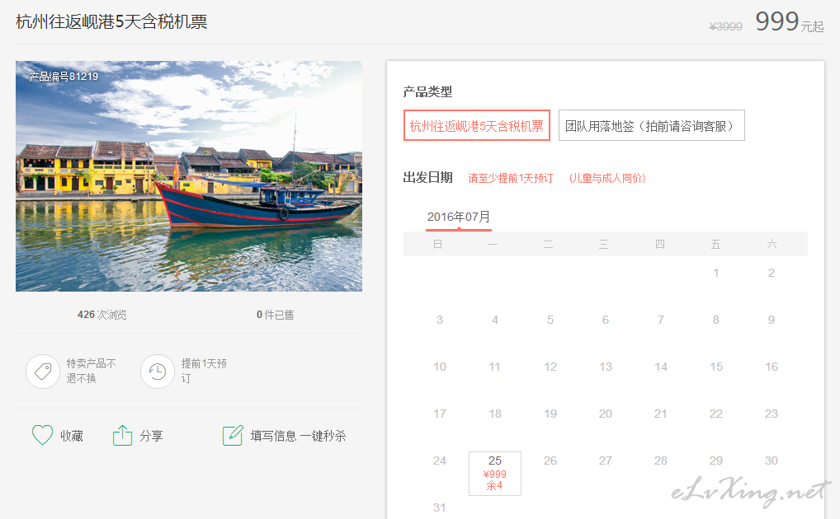
Task: Click the price tag icon
Action: (43, 372)
